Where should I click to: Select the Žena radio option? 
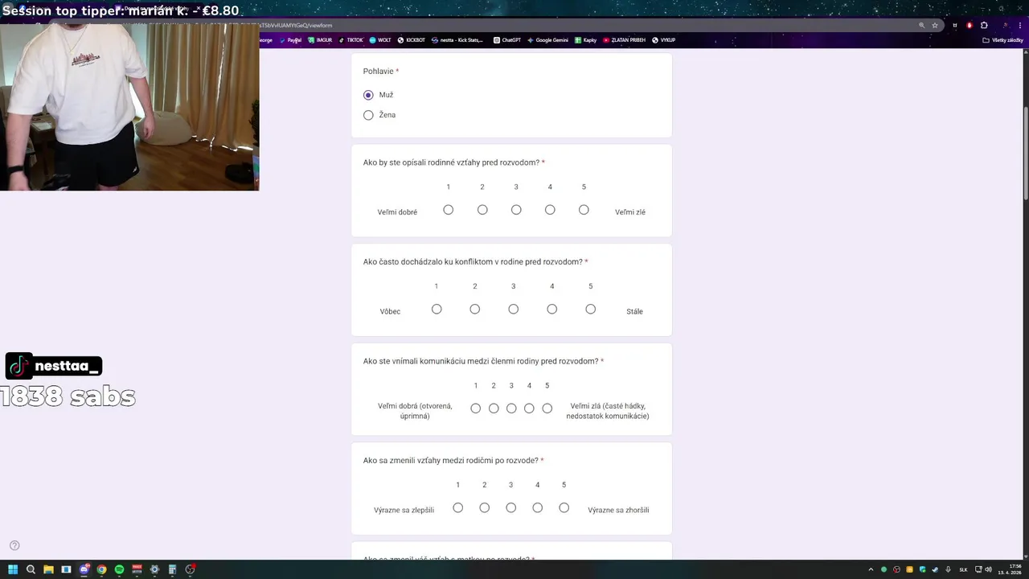368,115
